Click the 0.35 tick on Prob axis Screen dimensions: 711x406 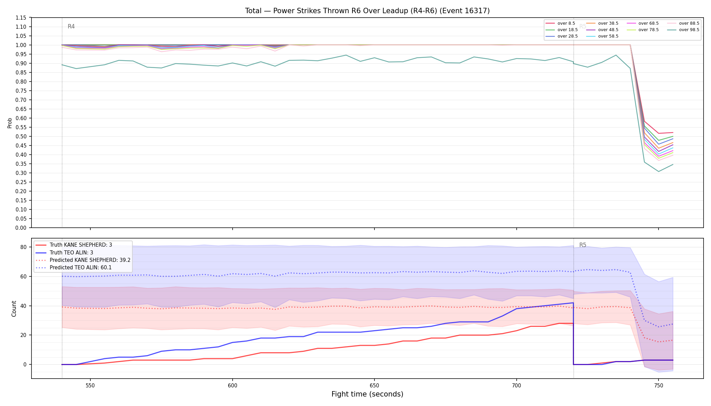[21, 164]
